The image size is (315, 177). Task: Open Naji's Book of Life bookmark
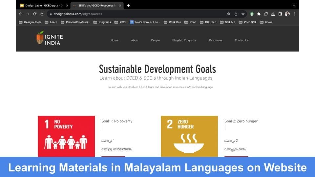(145, 22)
